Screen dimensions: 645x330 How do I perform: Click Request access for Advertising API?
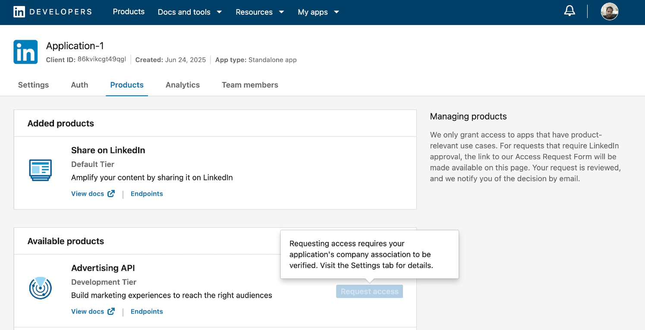click(x=369, y=292)
